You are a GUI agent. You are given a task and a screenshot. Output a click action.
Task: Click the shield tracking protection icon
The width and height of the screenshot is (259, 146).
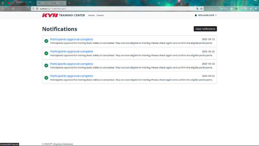tap(33, 9)
